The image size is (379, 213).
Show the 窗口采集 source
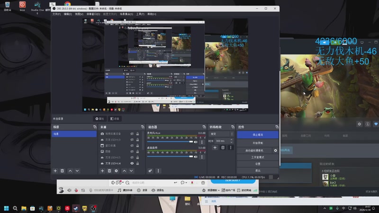(x=132, y=146)
